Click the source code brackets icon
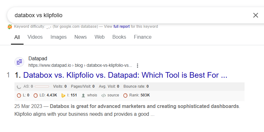Image resolution: width=264 pixels, height=132 pixels. (104, 95)
